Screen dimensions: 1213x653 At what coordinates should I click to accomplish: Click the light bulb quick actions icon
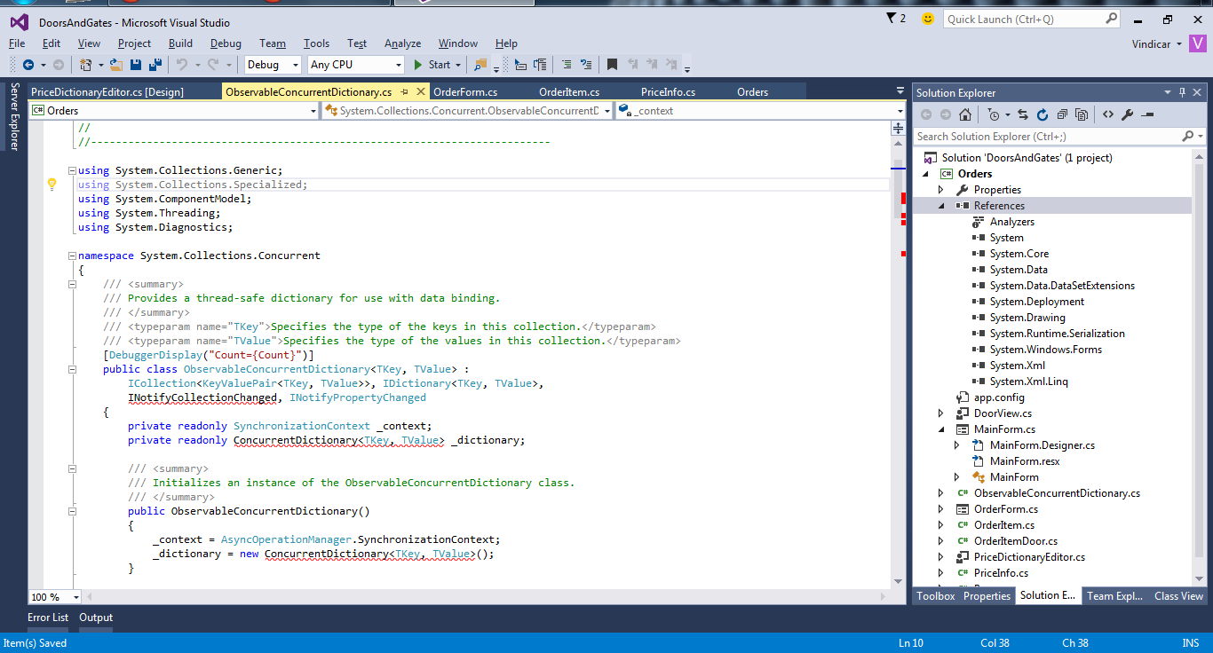[x=52, y=185]
